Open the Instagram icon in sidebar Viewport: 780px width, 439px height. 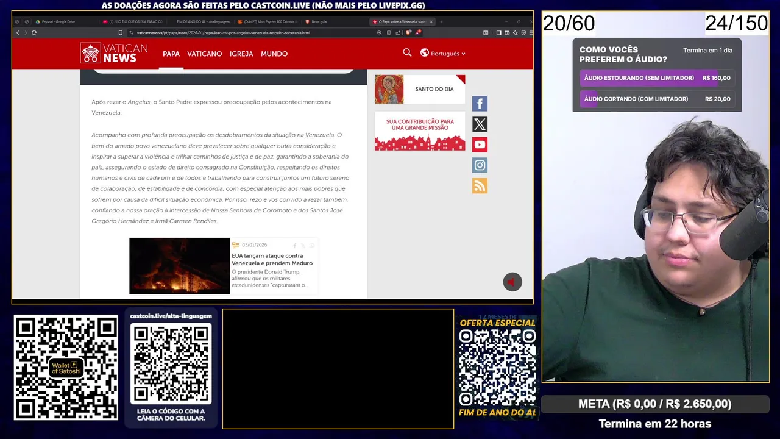point(480,165)
